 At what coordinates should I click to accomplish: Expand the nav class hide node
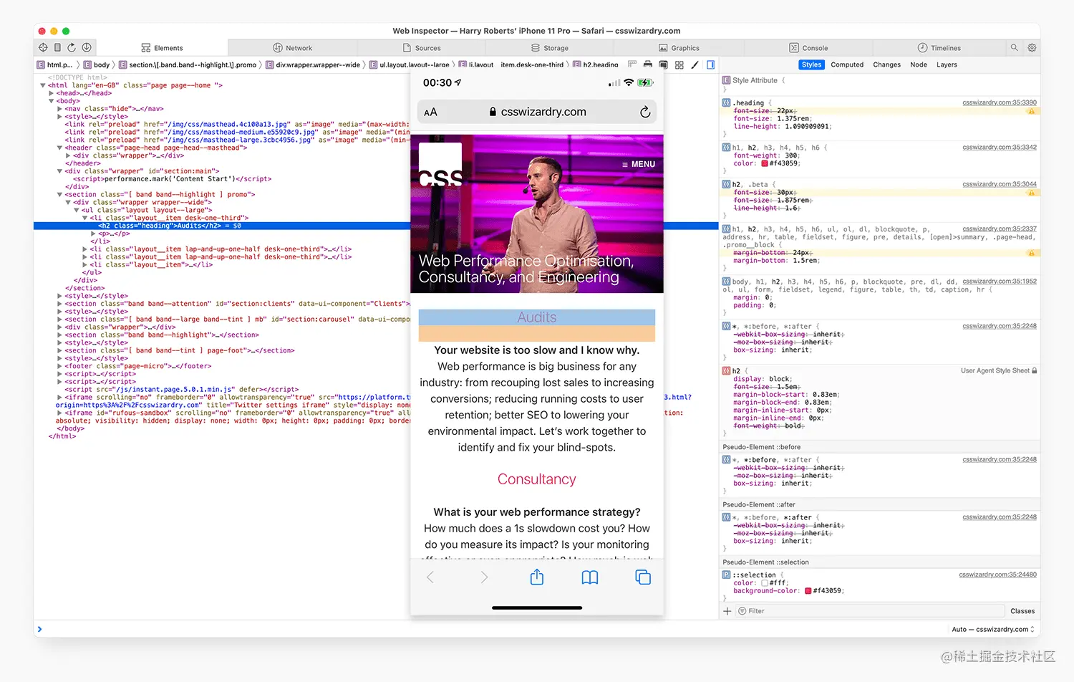(59, 109)
